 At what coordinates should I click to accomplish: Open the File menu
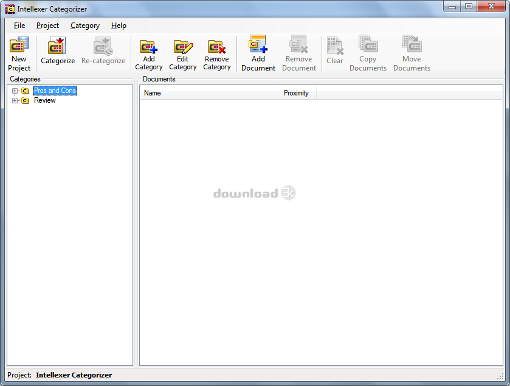19,26
